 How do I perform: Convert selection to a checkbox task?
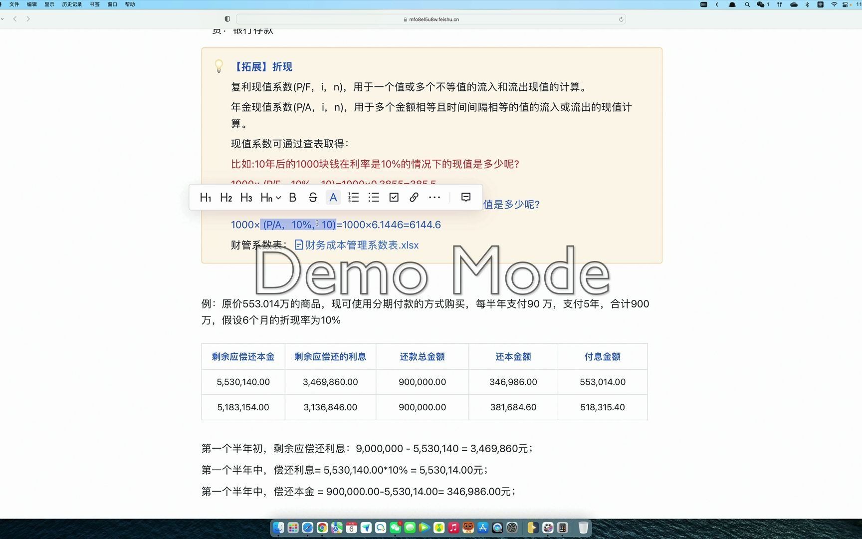tap(394, 197)
